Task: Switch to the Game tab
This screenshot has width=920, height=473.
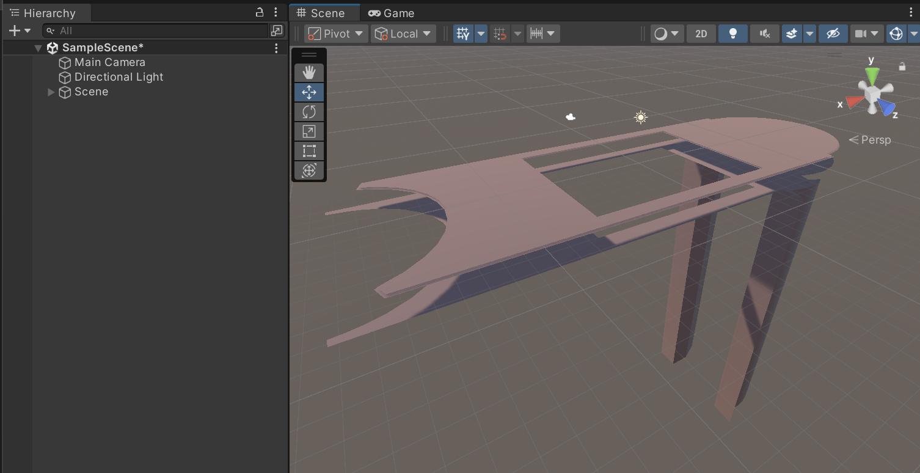Action: pyautogui.click(x=391, y=13)
